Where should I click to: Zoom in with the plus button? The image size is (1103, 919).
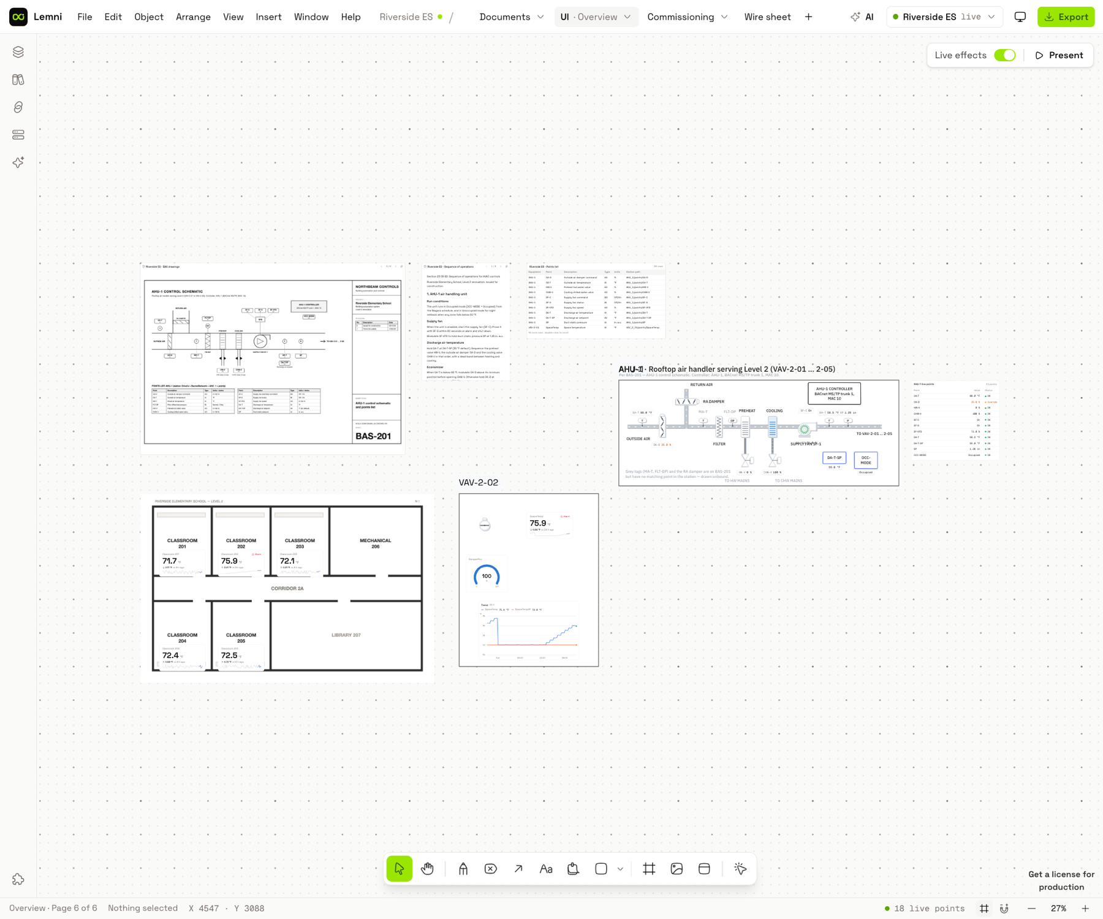click(1085, 909)
